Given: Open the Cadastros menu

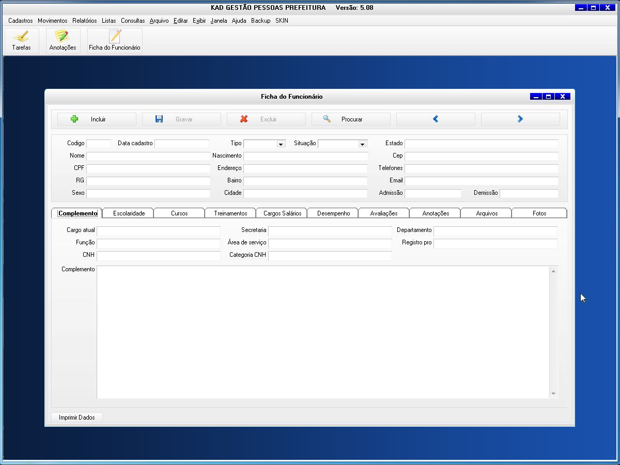Looking at the screenshot, I should (21, 21).
